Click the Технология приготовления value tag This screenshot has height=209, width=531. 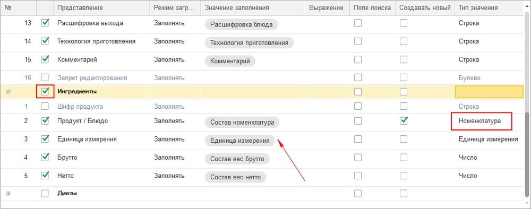tap(249, 42)
